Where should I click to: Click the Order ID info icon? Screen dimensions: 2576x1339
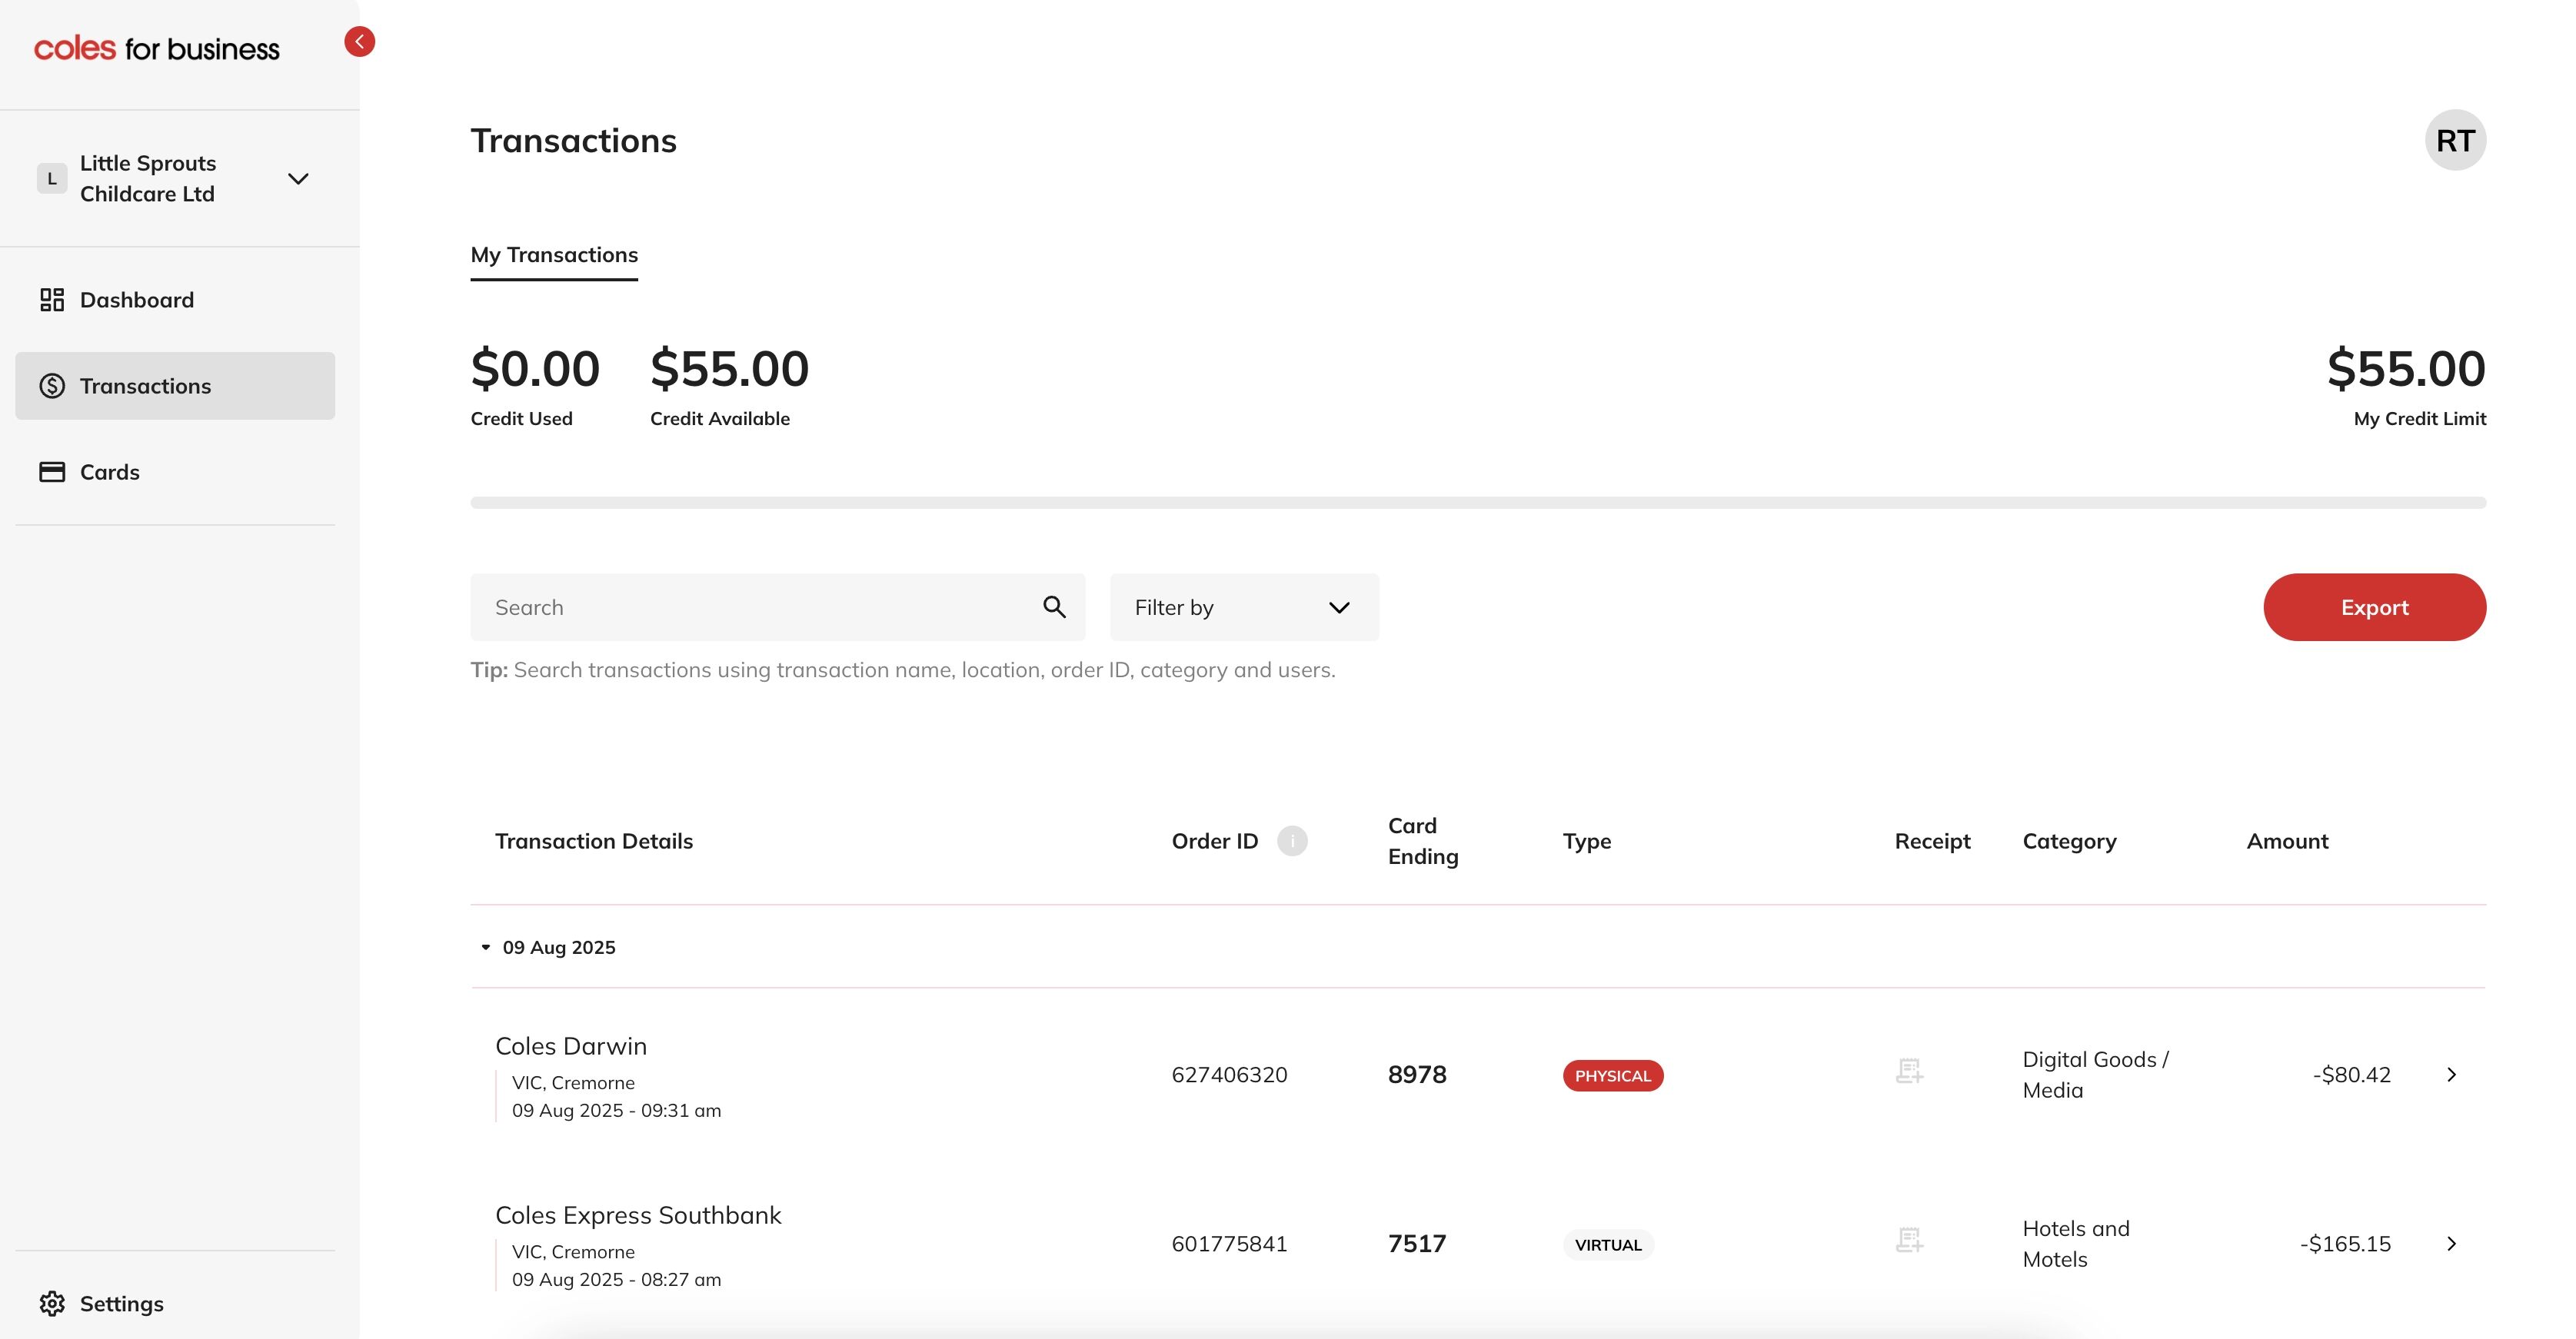point(1292,842)
